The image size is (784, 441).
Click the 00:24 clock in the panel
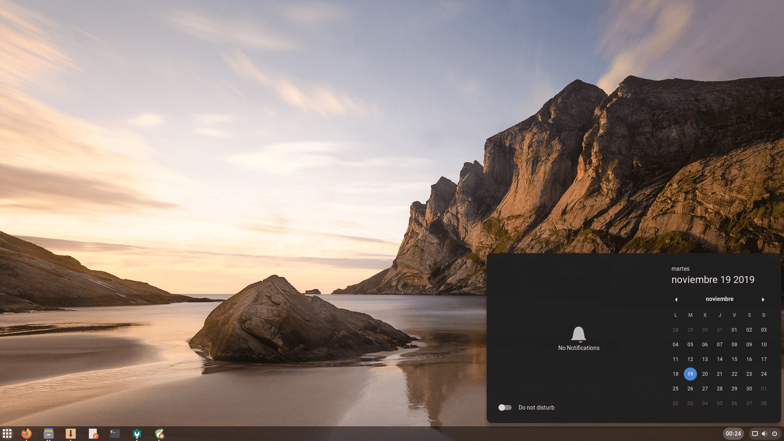(733, 434)
